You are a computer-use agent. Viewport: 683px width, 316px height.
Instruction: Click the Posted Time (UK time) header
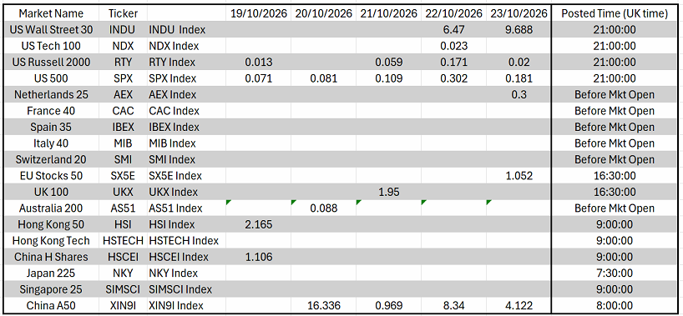point(615,13)
